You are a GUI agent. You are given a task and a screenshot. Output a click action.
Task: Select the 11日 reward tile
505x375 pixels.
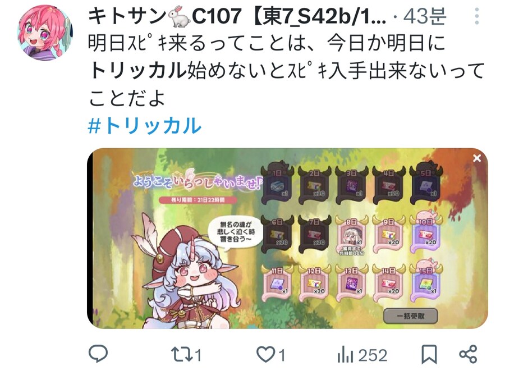(278, 283)
